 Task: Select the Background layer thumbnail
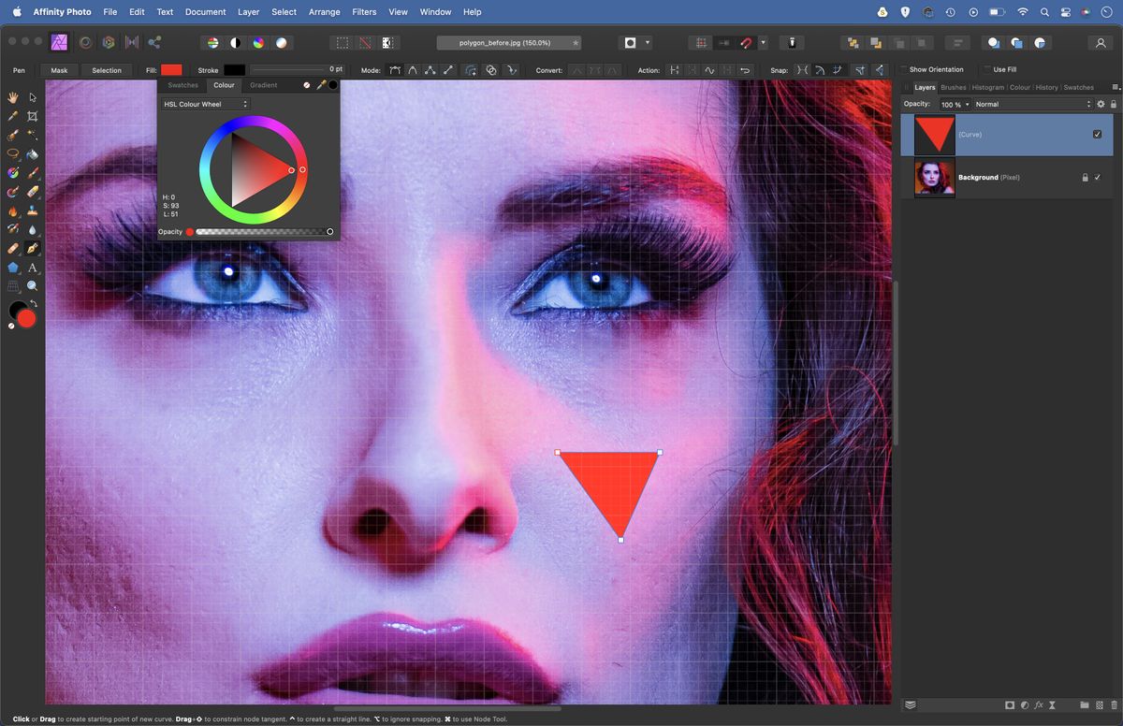click(933, 177)
